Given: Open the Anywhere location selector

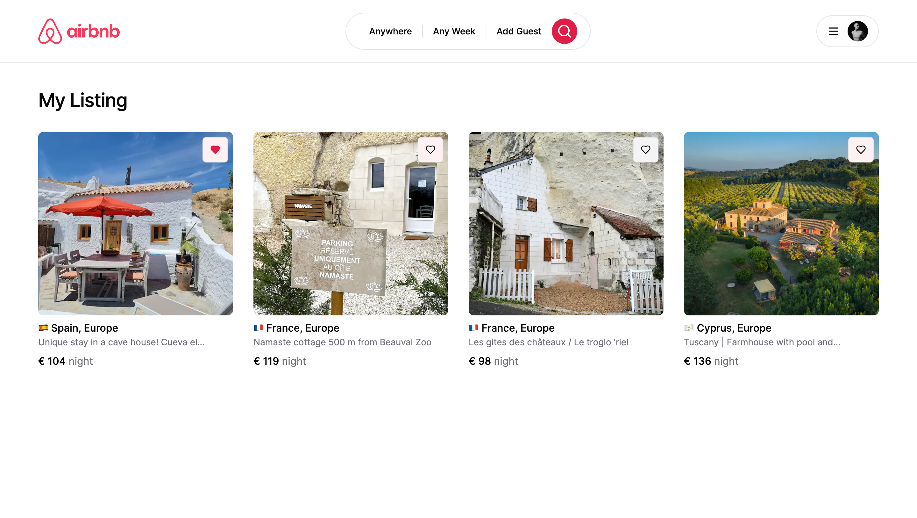Looking at the screenshot, I should 390,31.
